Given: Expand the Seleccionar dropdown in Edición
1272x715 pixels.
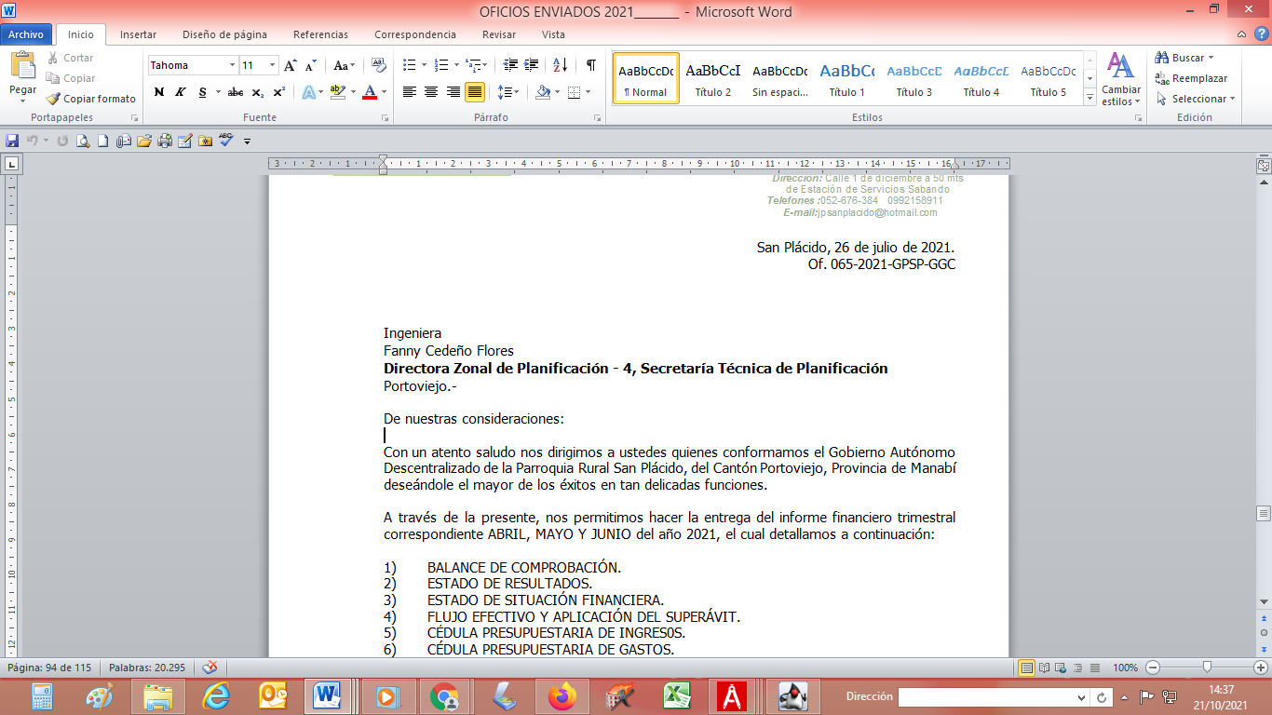Looking at the screenshot, I should point(1232,99).
